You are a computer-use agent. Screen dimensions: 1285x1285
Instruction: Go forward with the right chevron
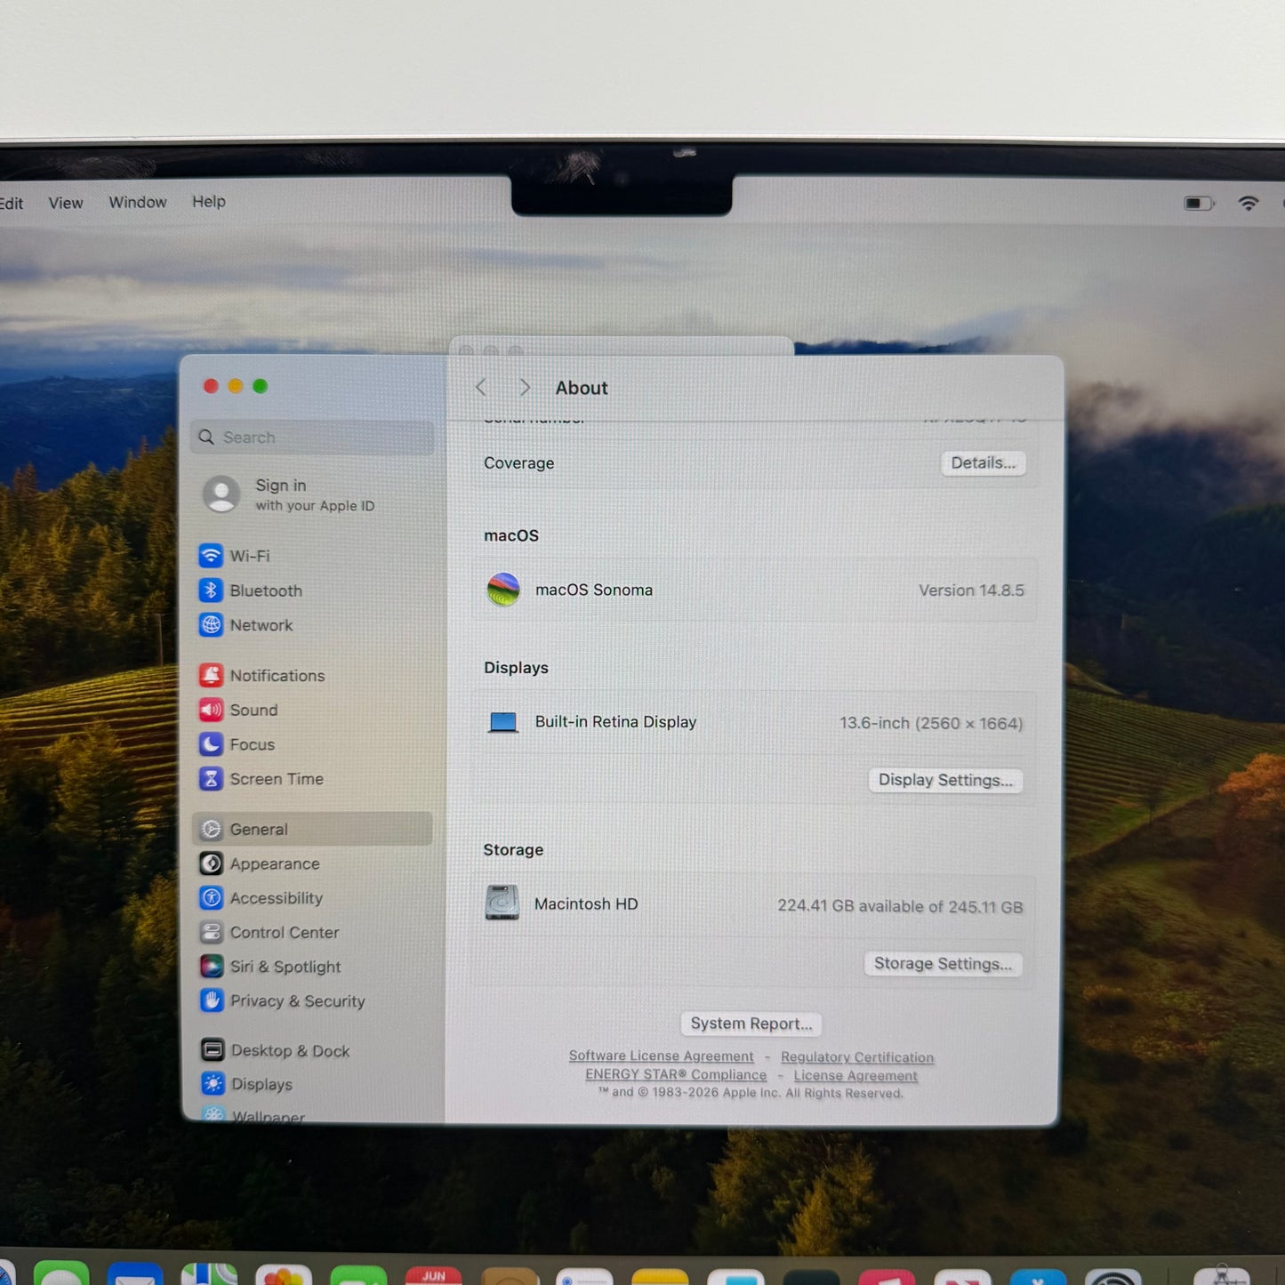coord(525,388)
